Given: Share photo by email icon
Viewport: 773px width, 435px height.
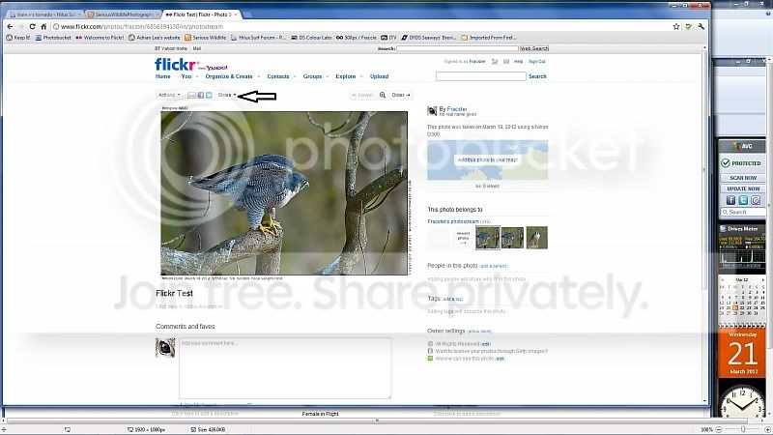Looking at the screenshot, I should [191, 95].
